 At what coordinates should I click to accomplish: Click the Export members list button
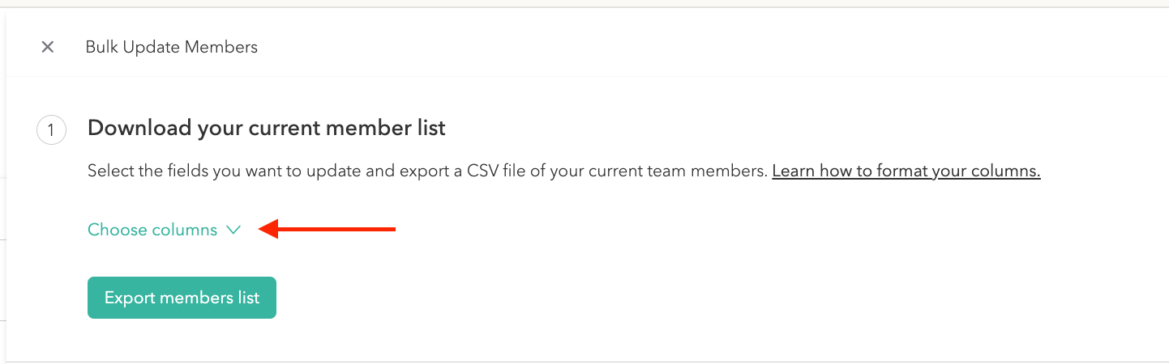(182, 298)
